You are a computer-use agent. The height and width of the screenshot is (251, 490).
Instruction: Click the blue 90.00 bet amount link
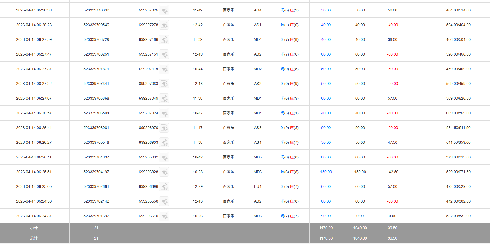pyautogui.click(x=326, y=216)
